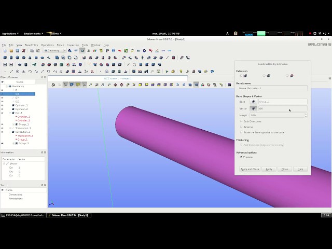Uncheck the Preview checkbox

[x=241, y=157]
